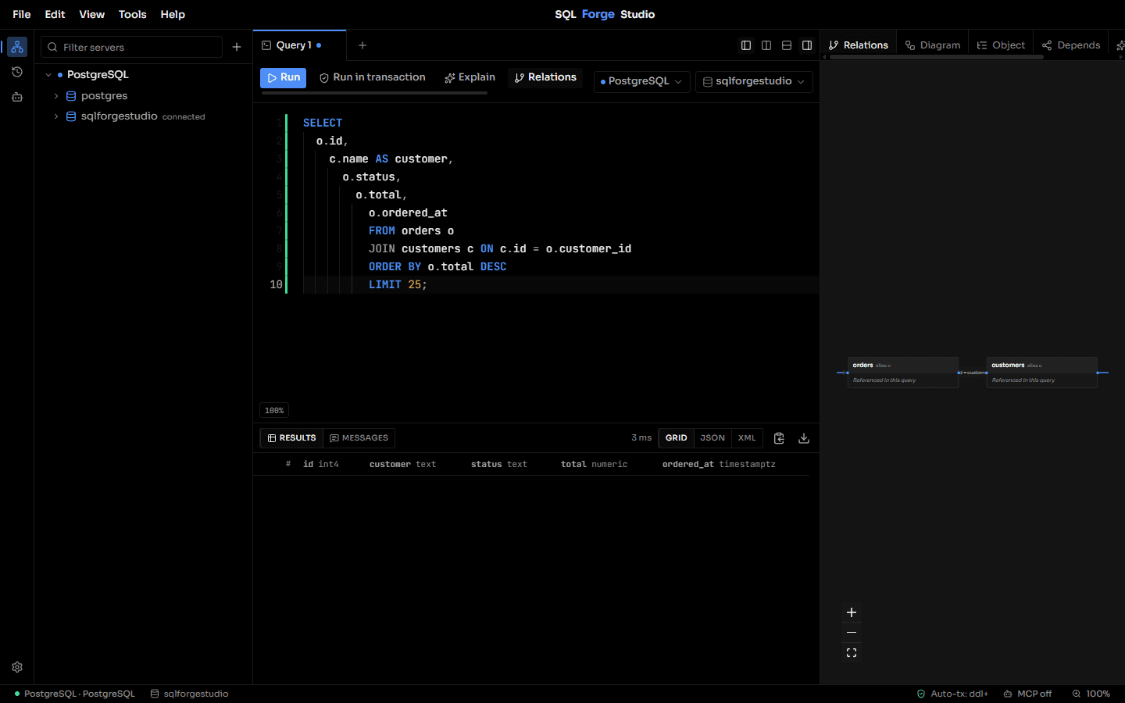Toggle split editor layout icon
This screenshot has width=1125, height=703.
(x=766, y=45)
